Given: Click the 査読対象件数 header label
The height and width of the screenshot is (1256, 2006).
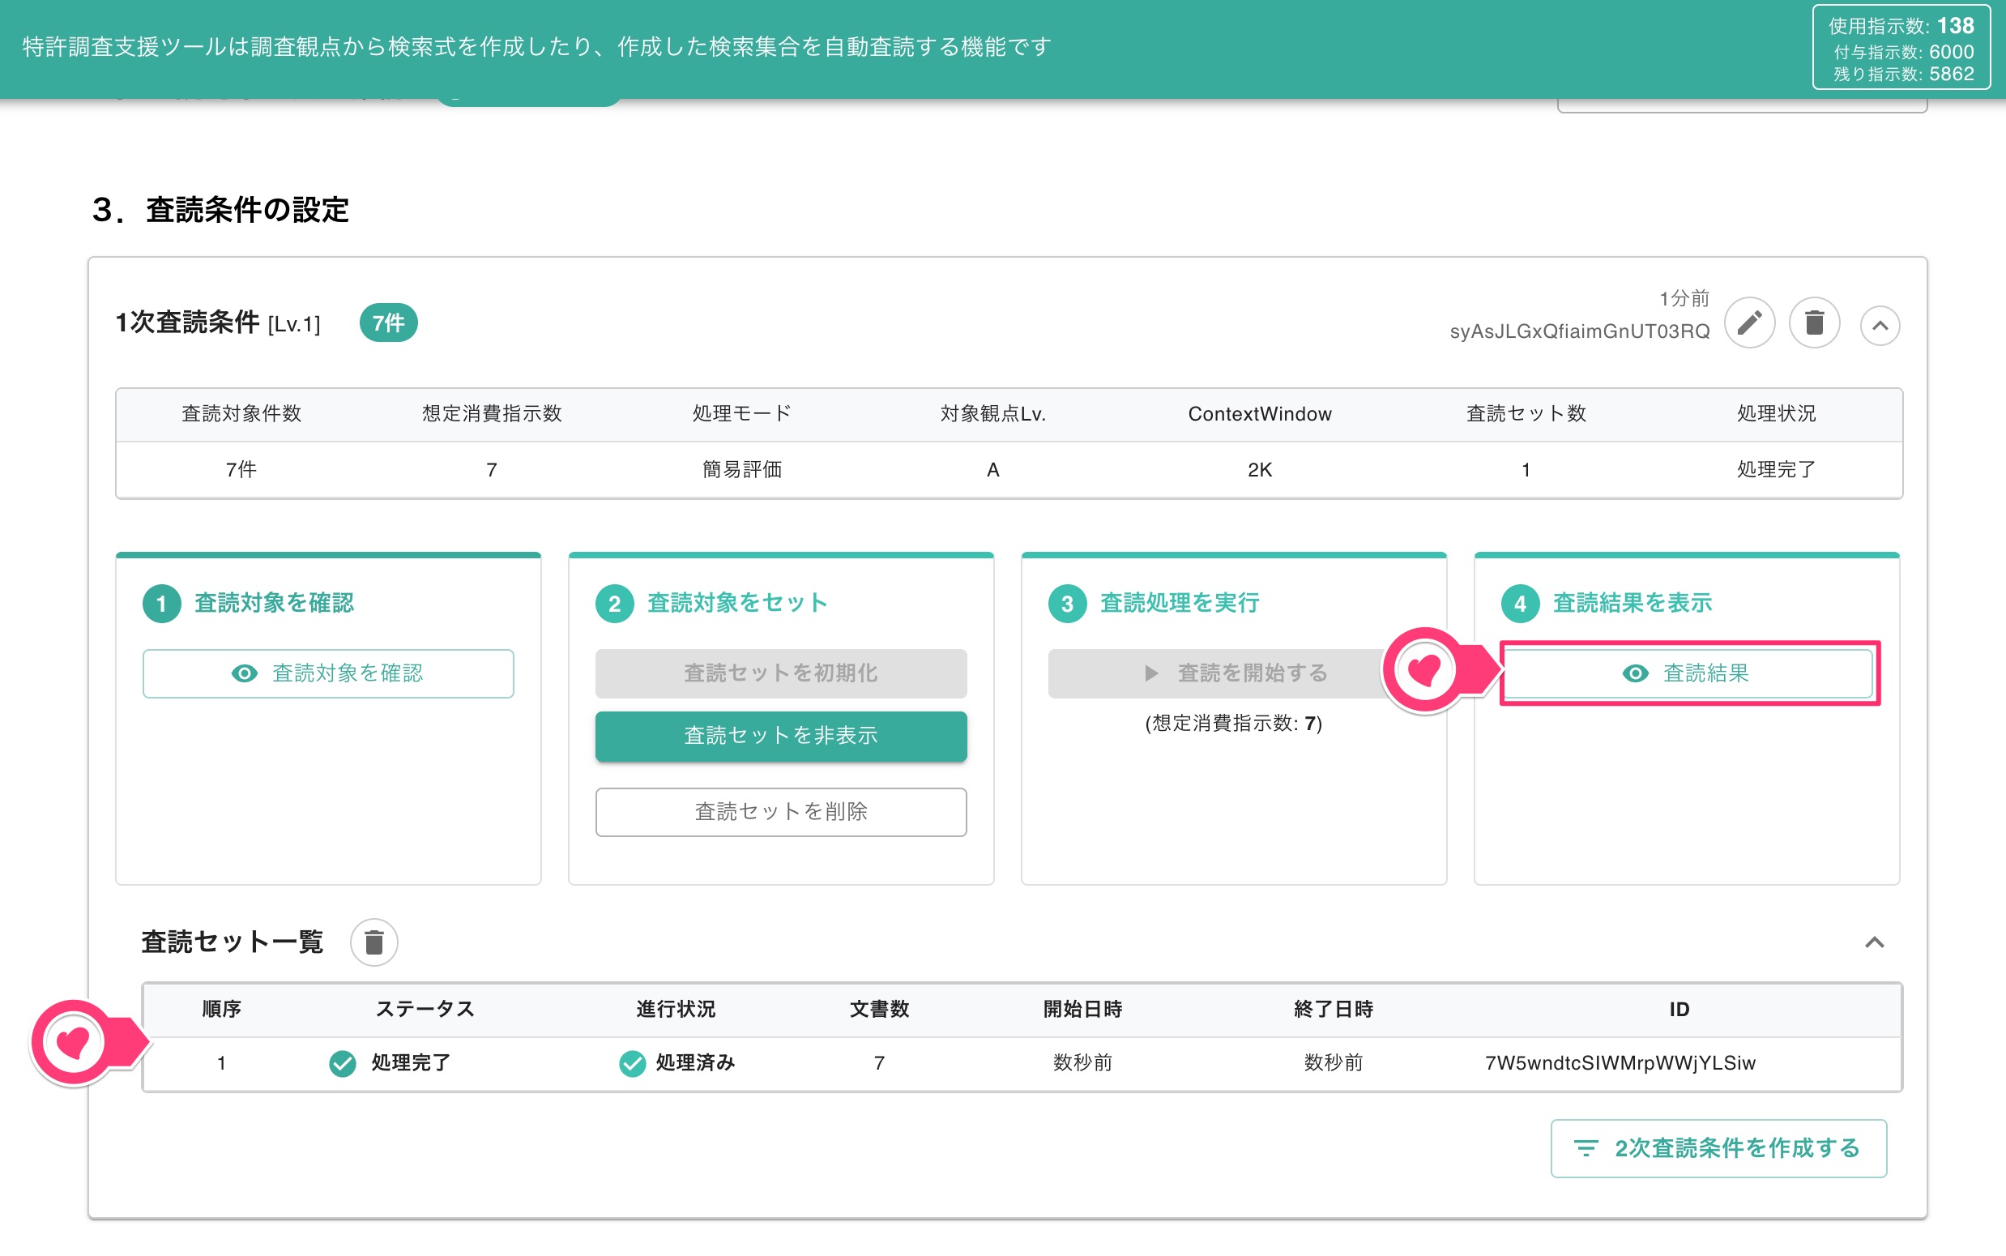Looking at the screenshot, I should tap(241, 414).
